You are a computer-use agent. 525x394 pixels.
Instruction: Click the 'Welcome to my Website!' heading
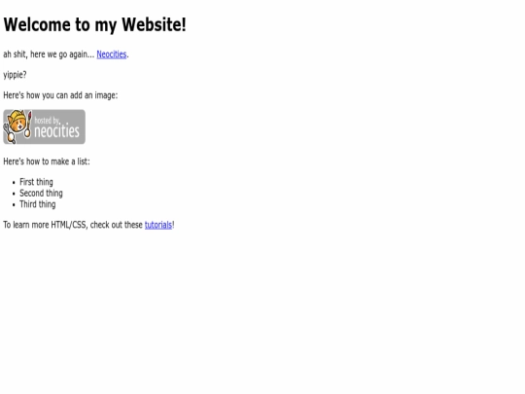tap(94, 24)
